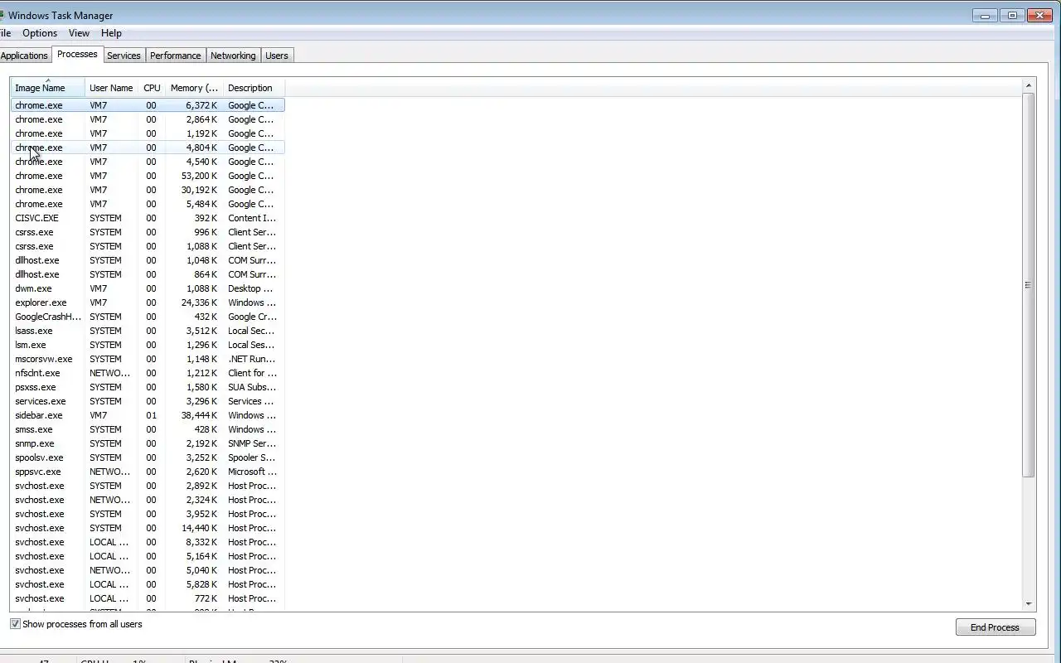This screenshot has height=663, width=1061.
Task: Select the CISVC.EXE process
Action: click(x=148, y=218)
